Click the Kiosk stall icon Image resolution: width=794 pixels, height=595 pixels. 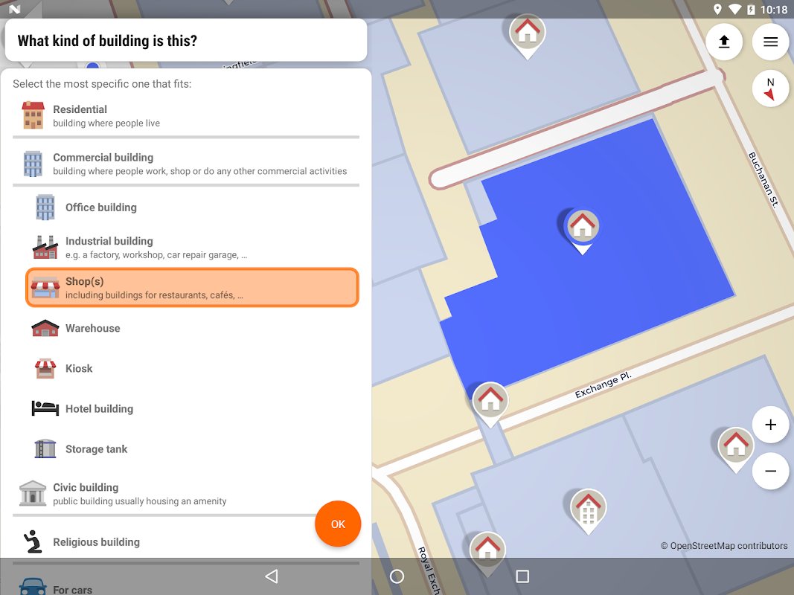click(45, 368)
